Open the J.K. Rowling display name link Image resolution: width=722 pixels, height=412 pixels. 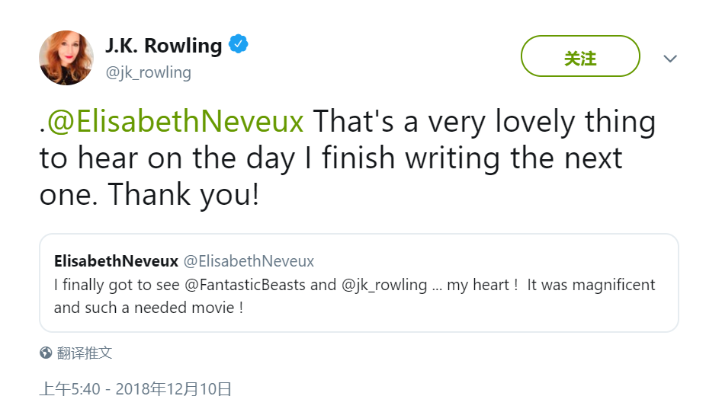163,46
